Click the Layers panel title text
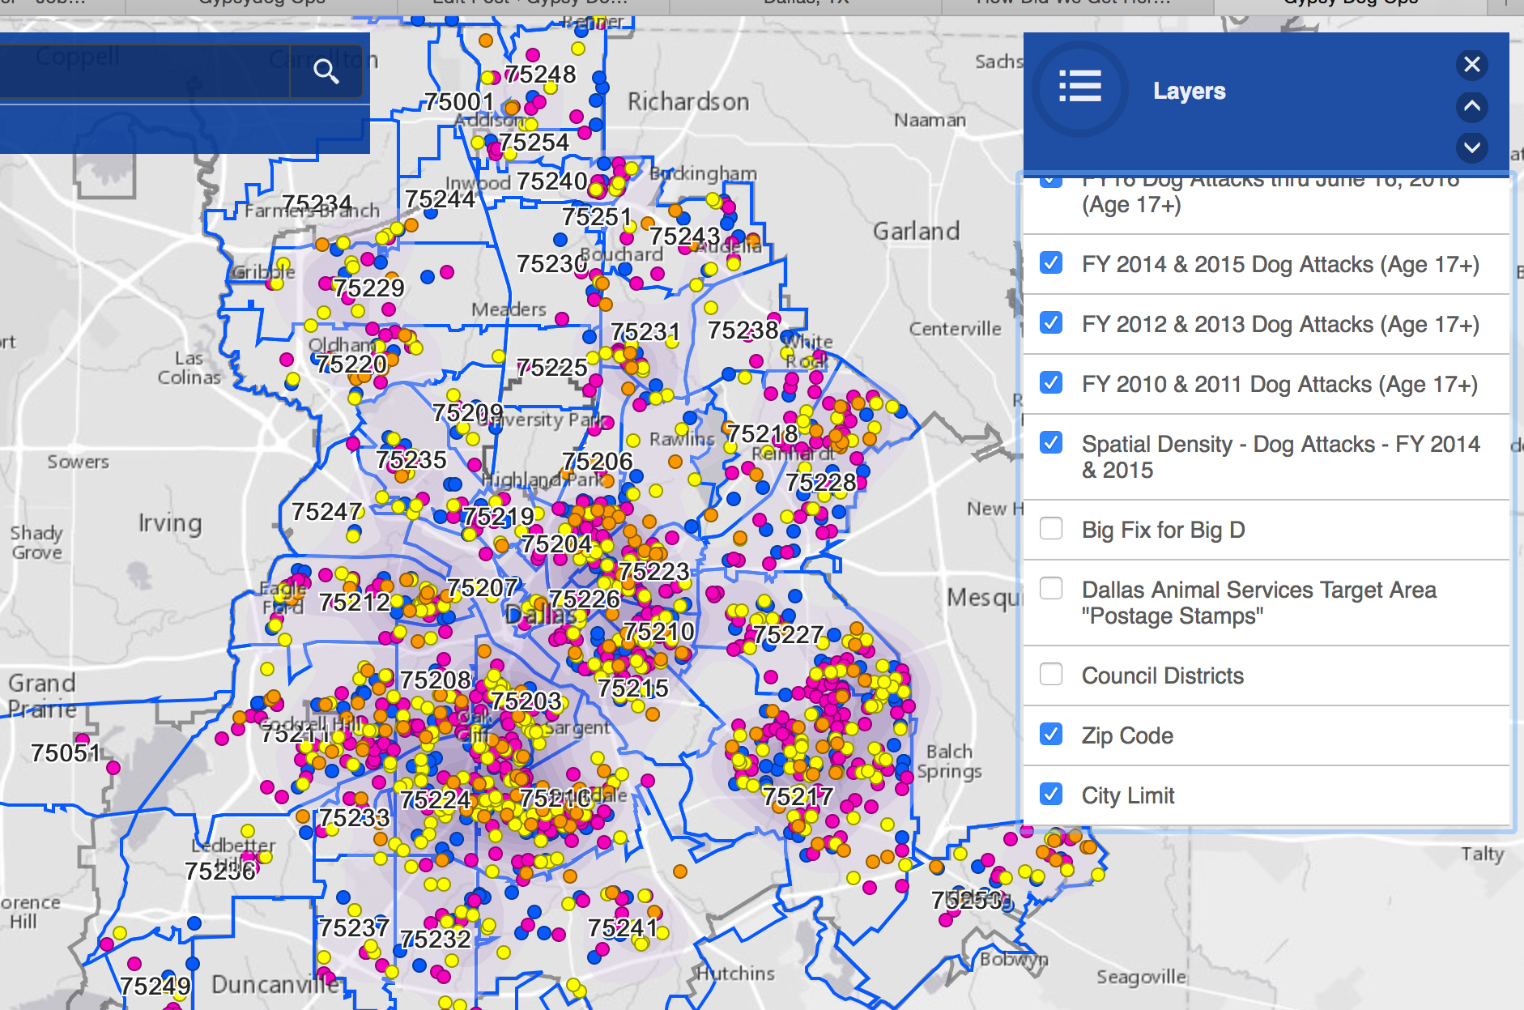Viewport: 1524px width, 1010px height. (x=1189, y=91)
